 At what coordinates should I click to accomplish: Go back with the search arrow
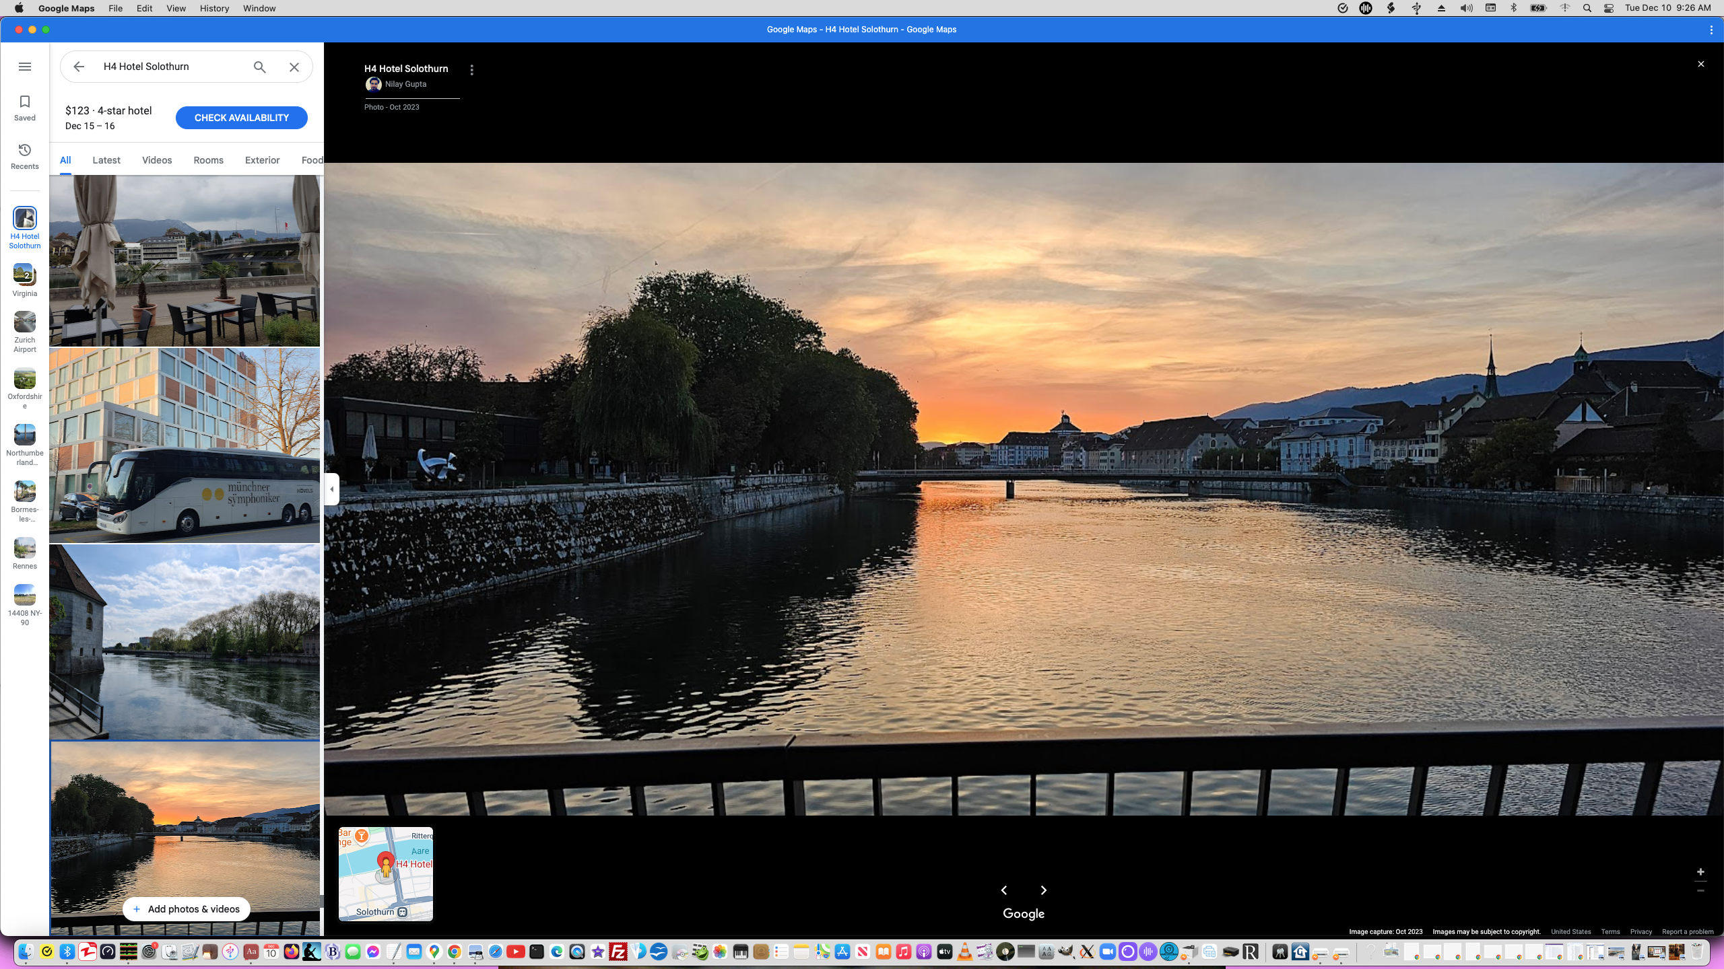click(79, 67)
